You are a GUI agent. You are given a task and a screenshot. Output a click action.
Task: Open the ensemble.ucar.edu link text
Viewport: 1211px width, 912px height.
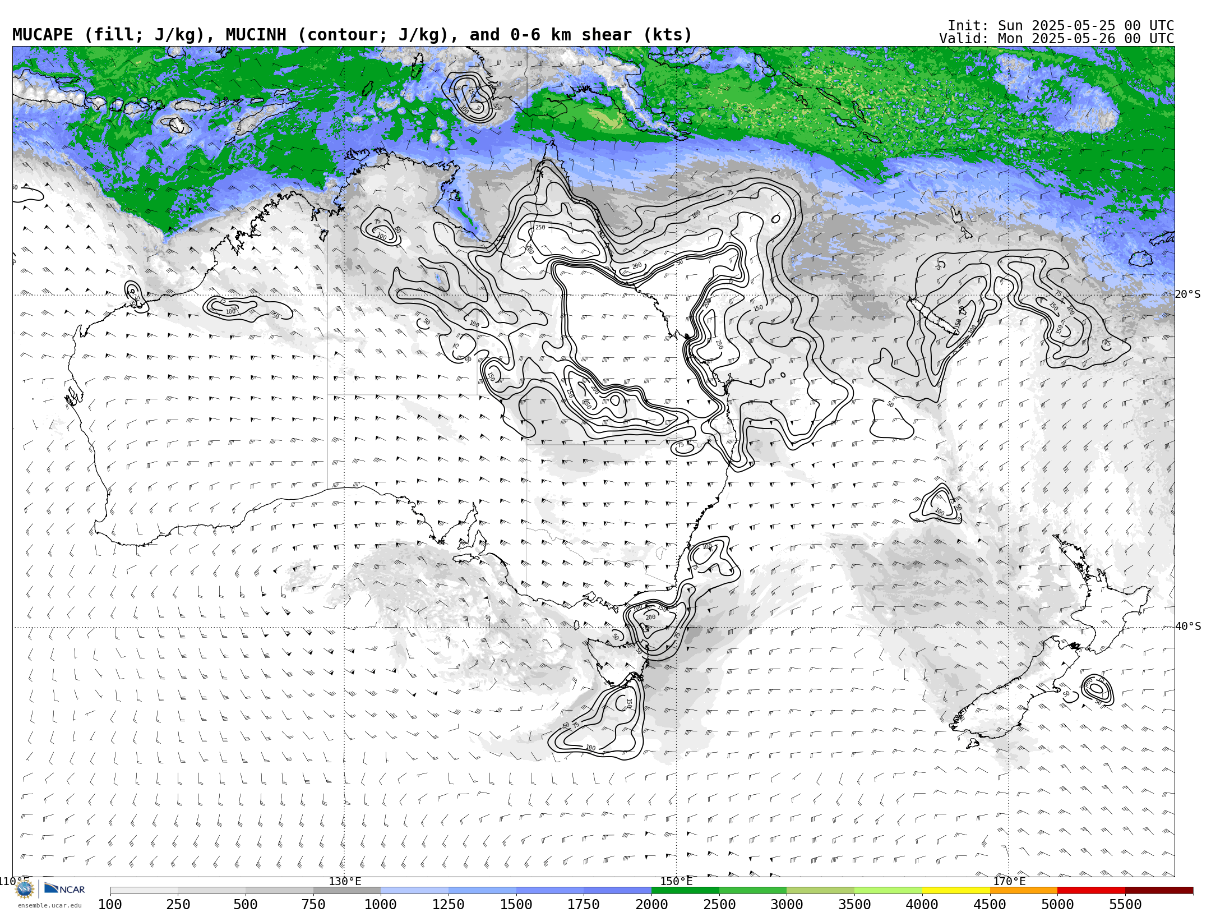pos(49,905)
